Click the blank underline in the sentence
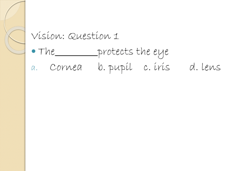Viewport: 229px width, 171px height. click(76, 56)
